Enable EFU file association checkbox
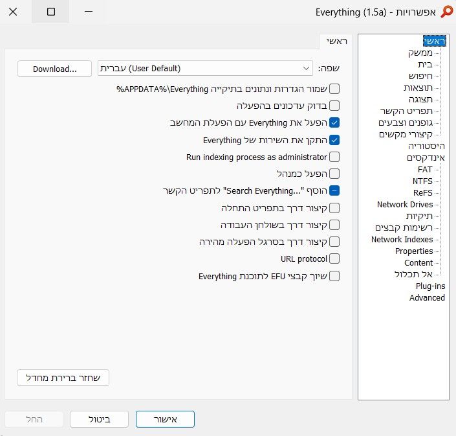456x436 pixels. [334, 276]
